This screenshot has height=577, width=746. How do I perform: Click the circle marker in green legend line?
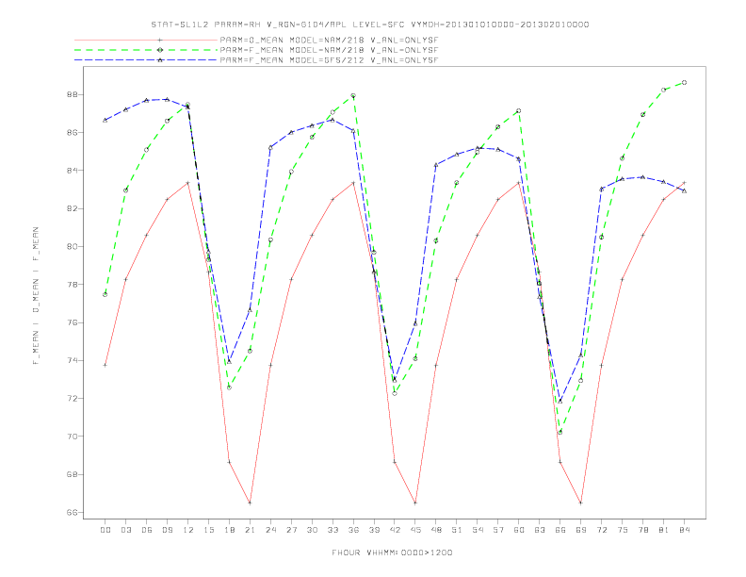tap(160, 50)
